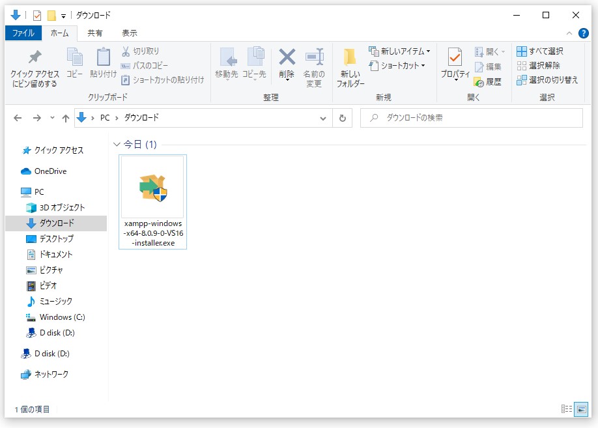
Task: Click Invert Selection (選択の切り替え) button
Action: point(547,80)
